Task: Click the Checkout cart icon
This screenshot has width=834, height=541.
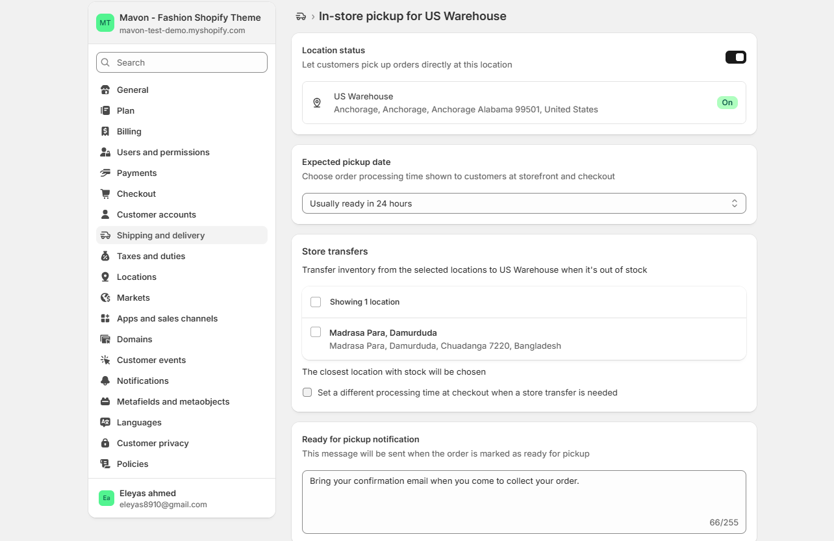Action: pos(105,194)
